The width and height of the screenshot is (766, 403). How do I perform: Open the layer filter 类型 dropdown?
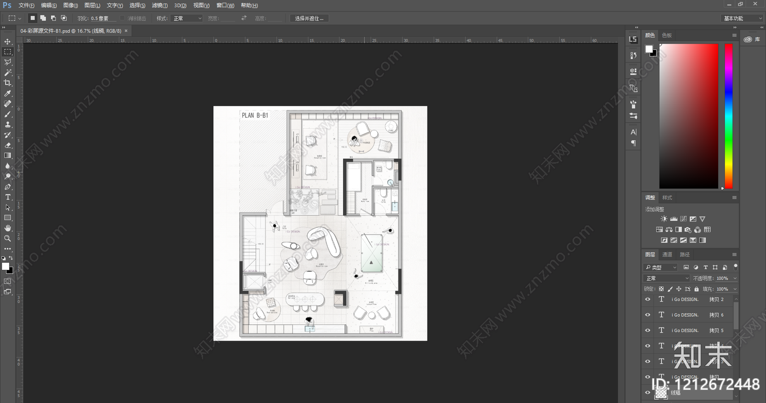pos(661,268)
